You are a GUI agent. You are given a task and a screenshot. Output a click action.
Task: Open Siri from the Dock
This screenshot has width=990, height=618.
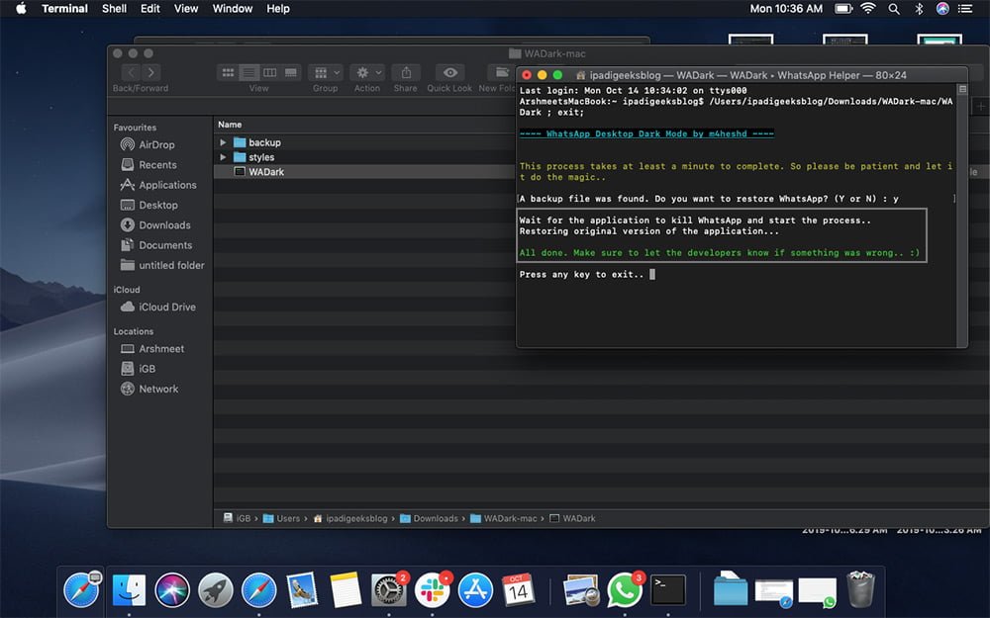[172, 590]
